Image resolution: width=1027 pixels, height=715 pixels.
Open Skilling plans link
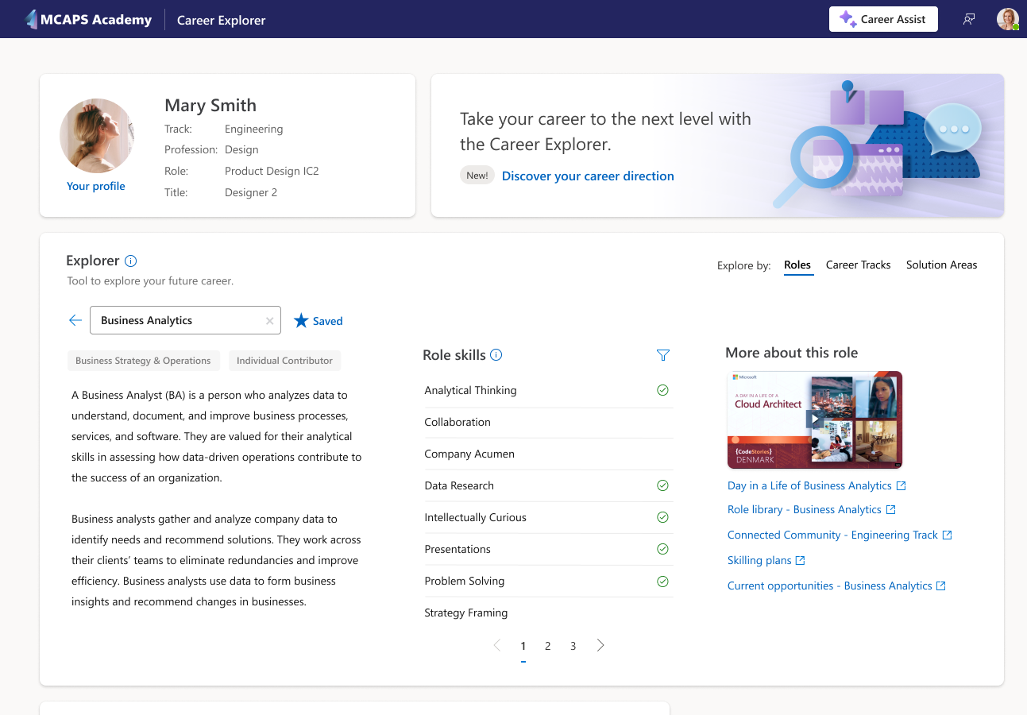pos(766,560)
